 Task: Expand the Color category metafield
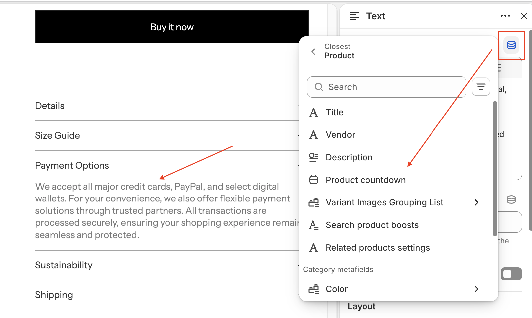[x=476, y=289]
